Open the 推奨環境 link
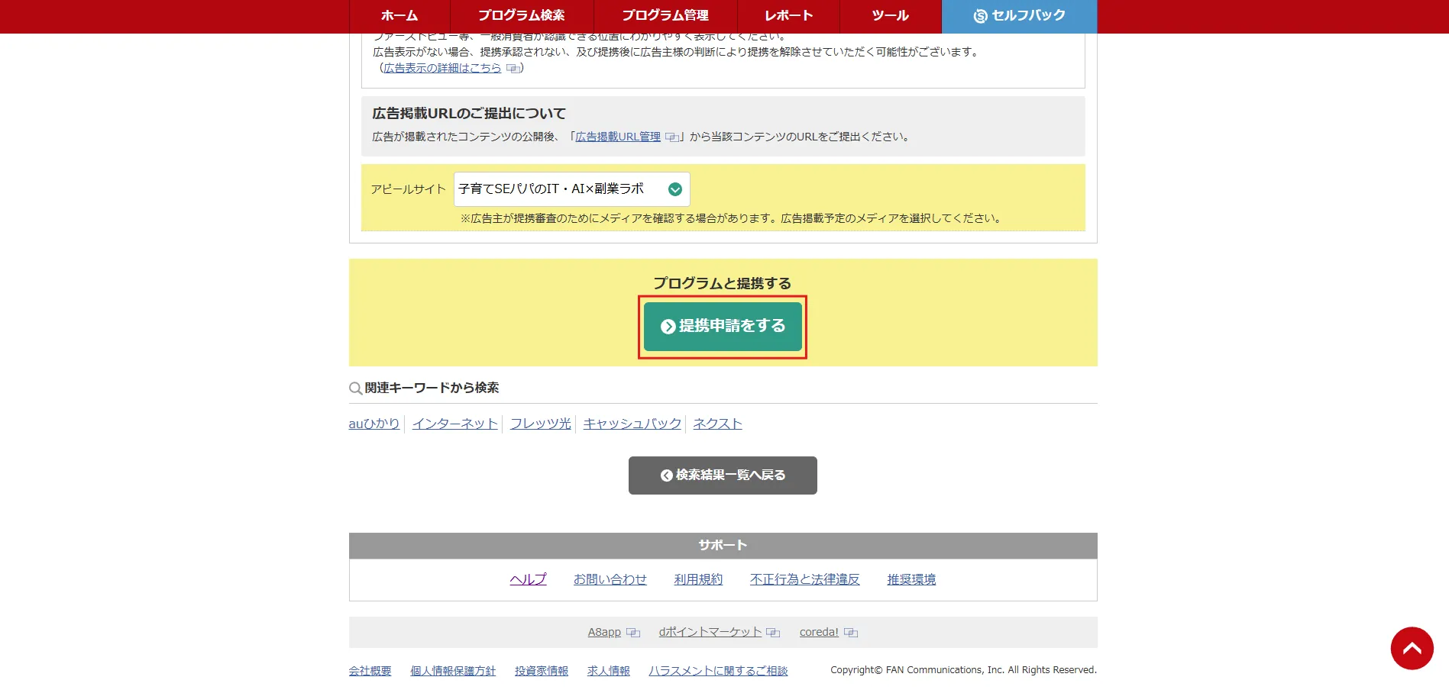This screenshot has height=693, width=1449. (x=911, y=579)
